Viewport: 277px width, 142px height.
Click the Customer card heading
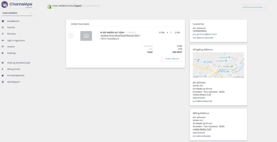click(198, 24)
